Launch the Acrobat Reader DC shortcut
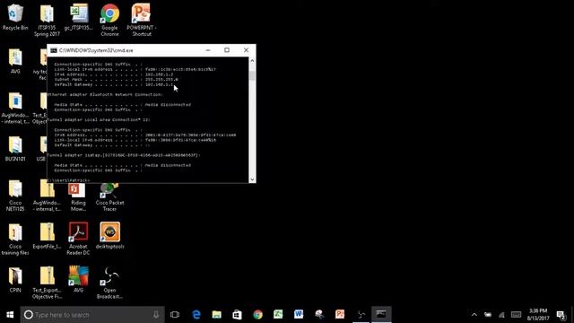This screenshot has width=574, height=323. pos(78,239)
